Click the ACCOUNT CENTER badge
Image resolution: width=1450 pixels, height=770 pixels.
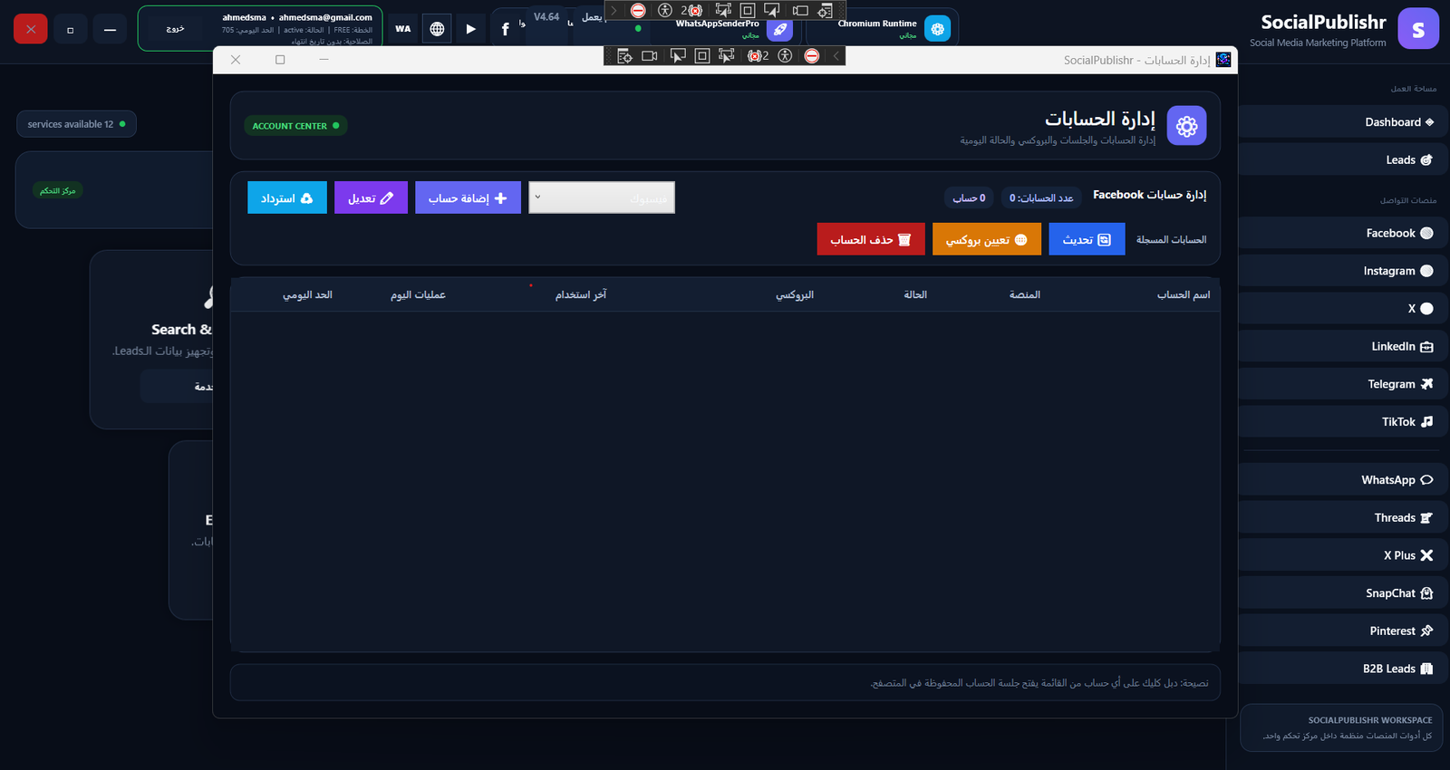click(295, 126)
